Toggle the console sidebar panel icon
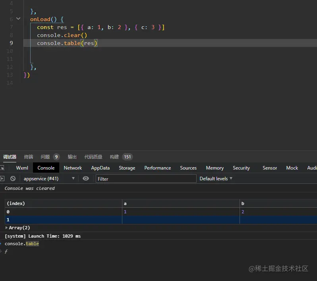The height and width of the screenshot is (281, 317). (x=2, y=178)
